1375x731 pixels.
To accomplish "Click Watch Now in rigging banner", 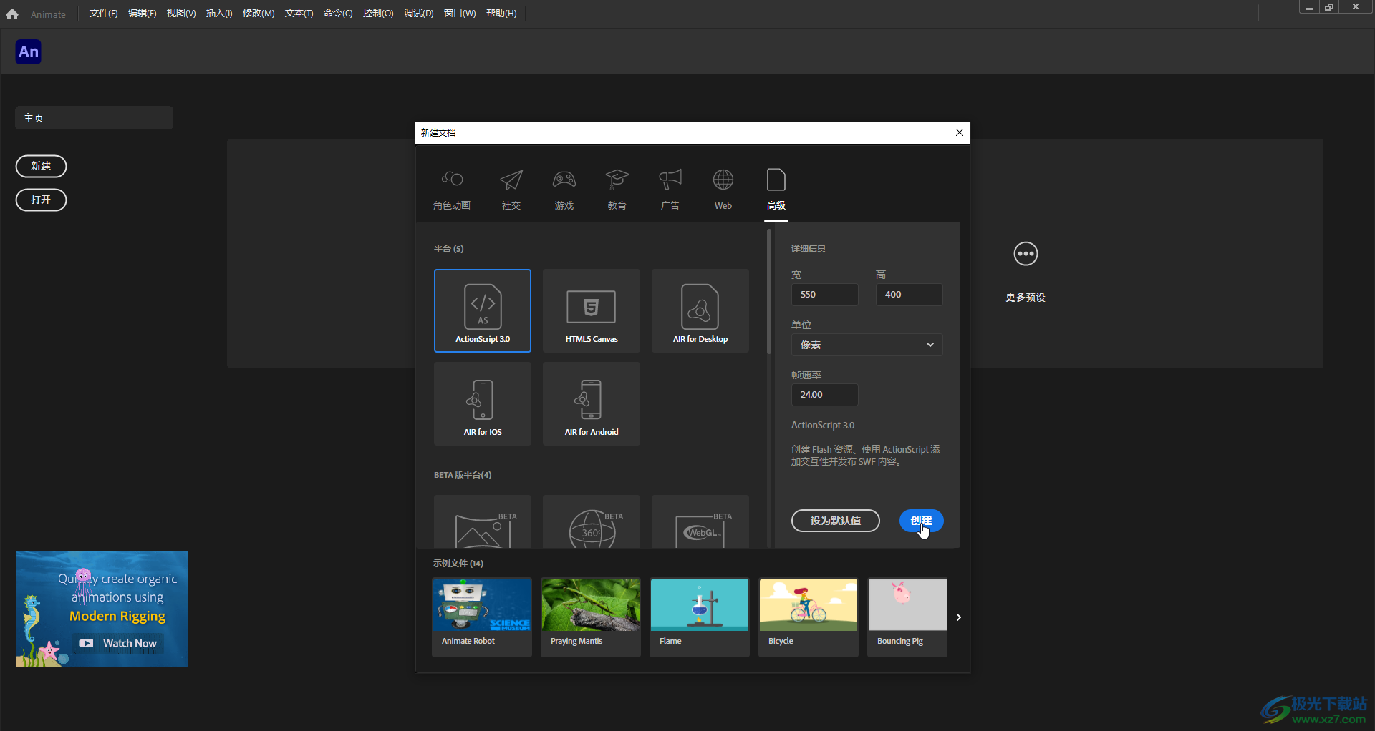I will click(x=120, y=643).
